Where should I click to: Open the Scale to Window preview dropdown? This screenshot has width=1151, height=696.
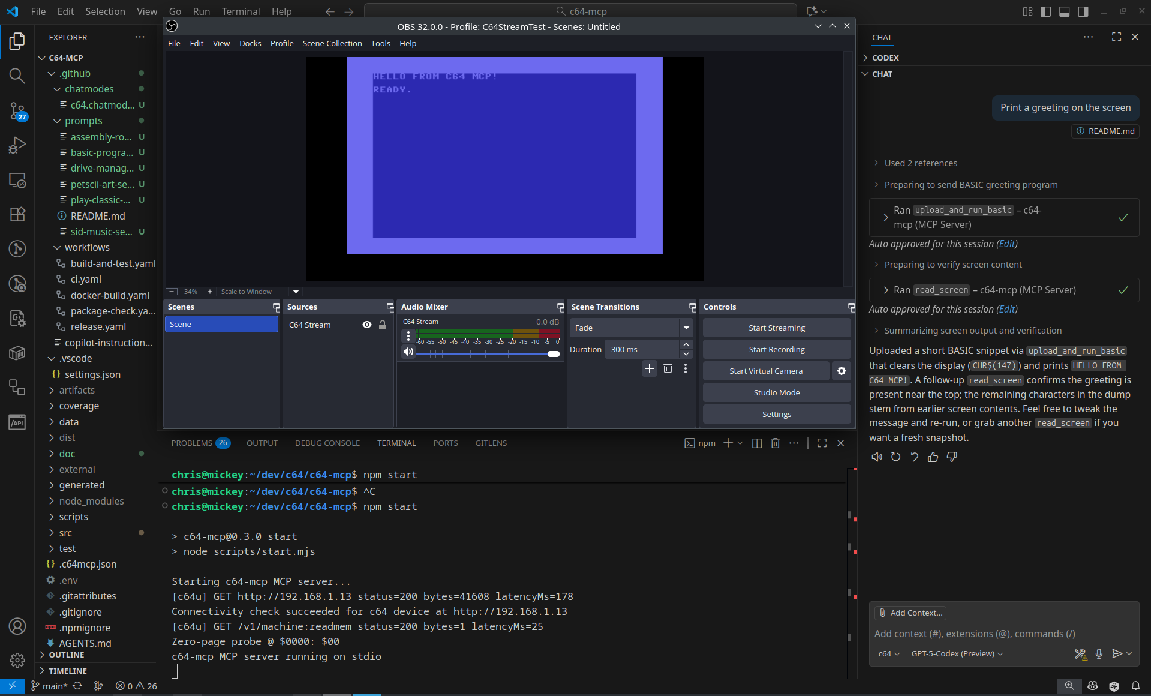(x=295, y=292)
